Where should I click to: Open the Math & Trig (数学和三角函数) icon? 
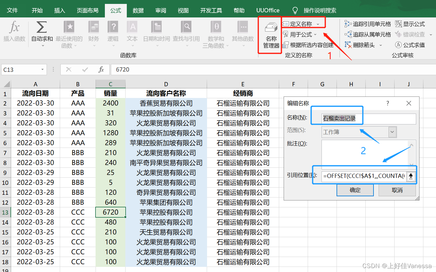[x=216, y=27]
